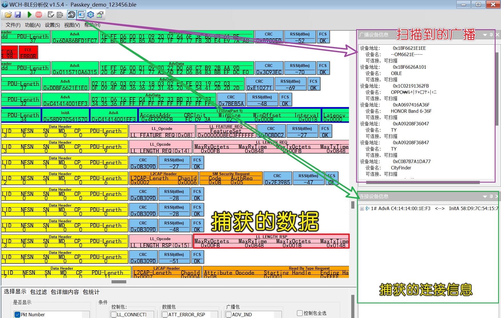Open the 文件(F) menu

coord(13,25)
